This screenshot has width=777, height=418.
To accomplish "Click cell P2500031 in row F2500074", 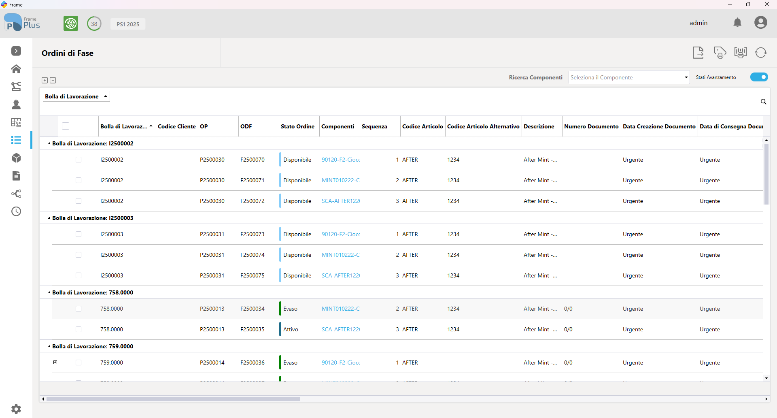I will point(212,255).
